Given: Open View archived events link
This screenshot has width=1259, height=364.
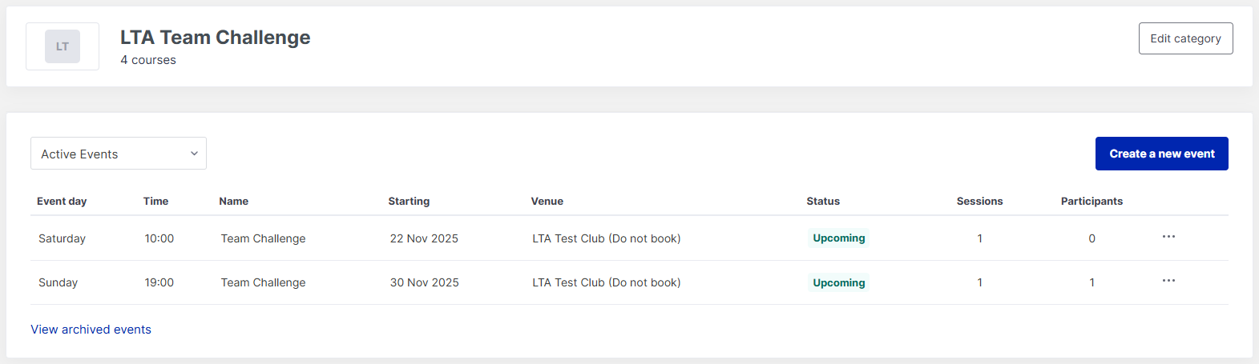Looking at the screenshot, I should click(91, 330).
